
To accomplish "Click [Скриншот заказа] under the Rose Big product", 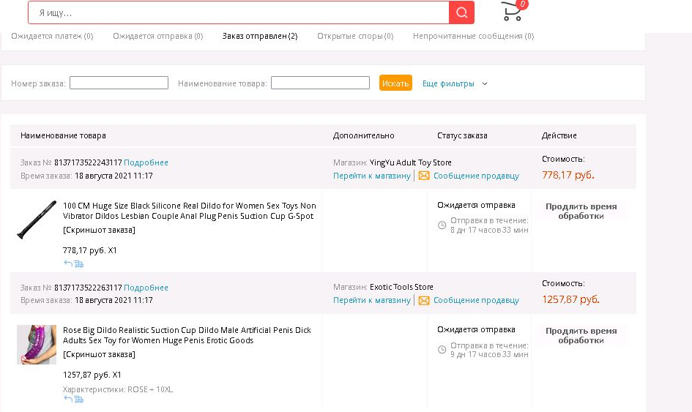I will point(99,355).
